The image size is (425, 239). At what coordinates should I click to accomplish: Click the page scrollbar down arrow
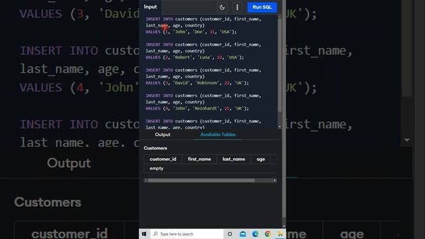click(x=284, y=226)
